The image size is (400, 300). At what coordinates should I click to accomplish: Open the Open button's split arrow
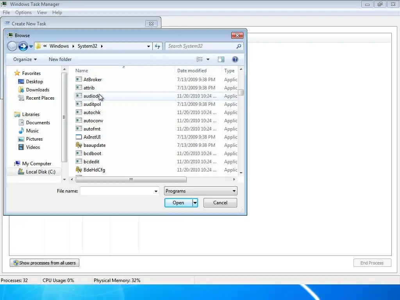coord(195,203)
